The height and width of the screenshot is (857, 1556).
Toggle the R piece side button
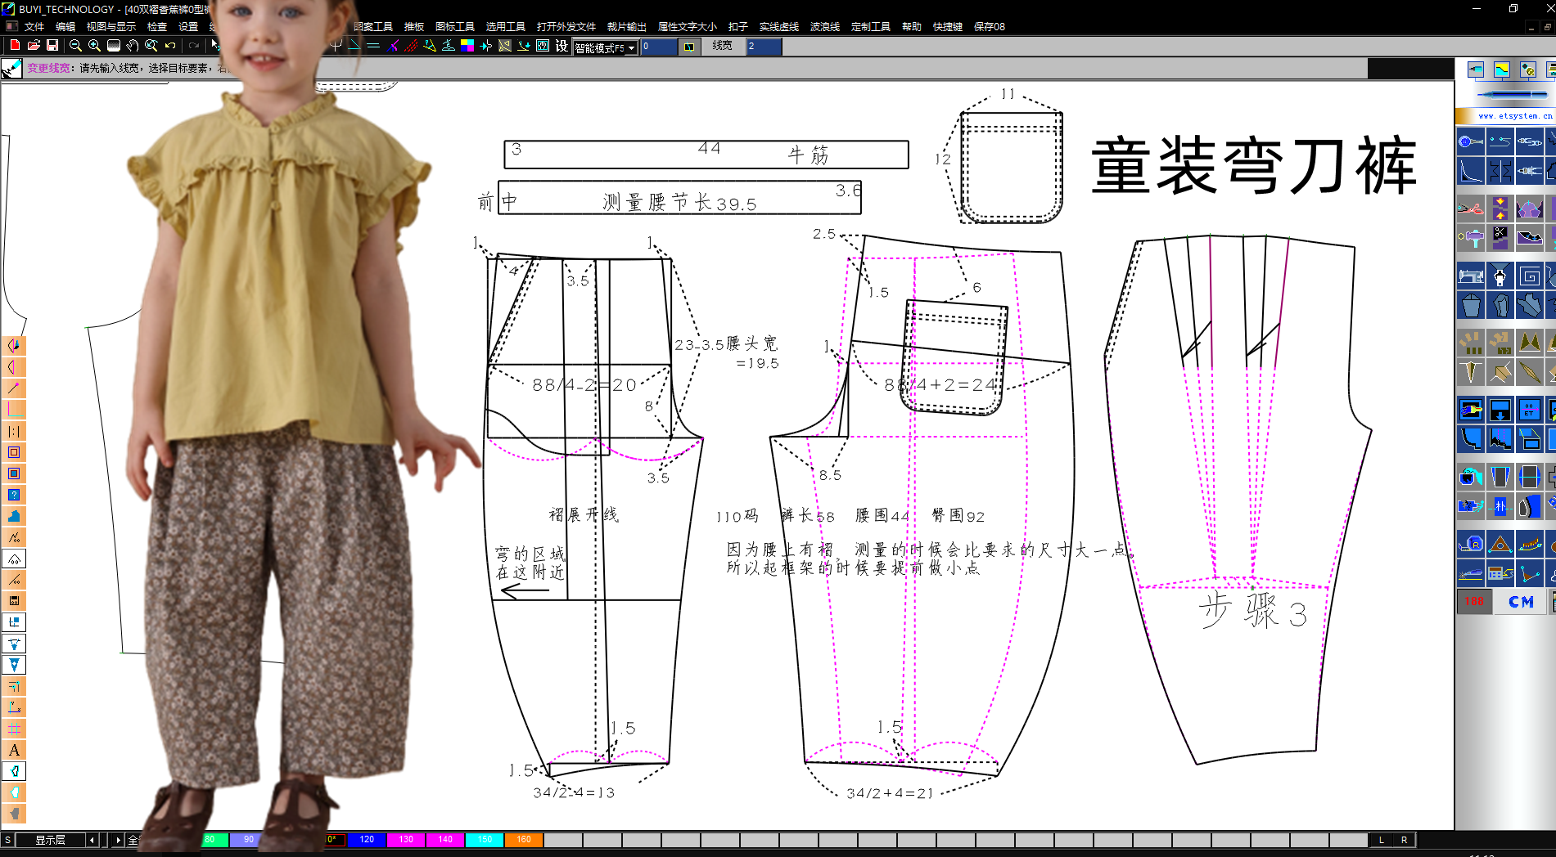1405,840
